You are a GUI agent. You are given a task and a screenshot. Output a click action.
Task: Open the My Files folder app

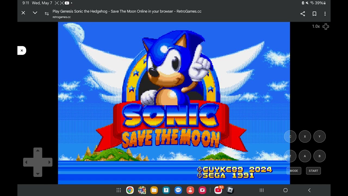pos(154,190)
